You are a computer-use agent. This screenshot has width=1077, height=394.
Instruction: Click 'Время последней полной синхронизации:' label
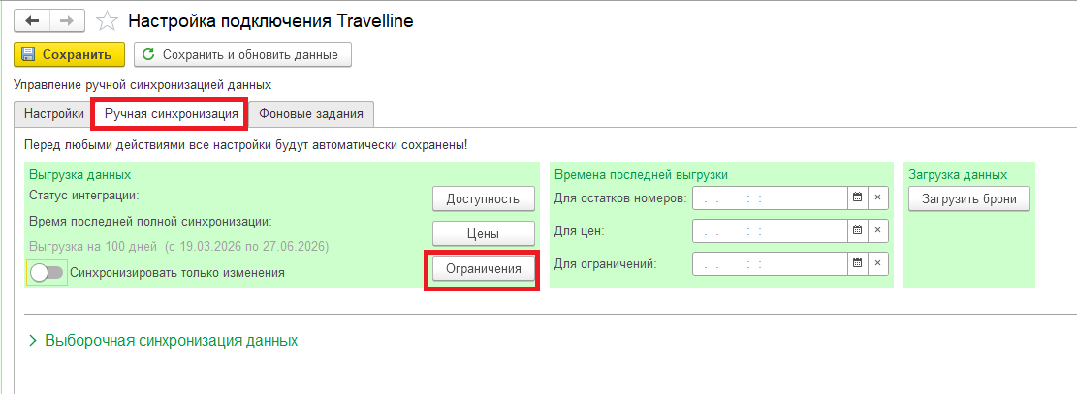(x=151, y=222)
